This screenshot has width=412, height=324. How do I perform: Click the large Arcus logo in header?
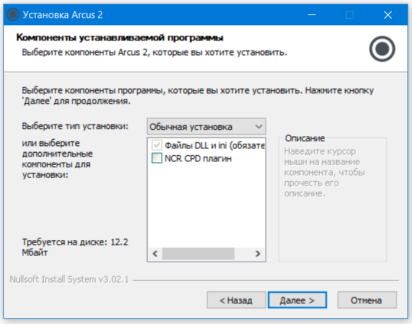pos(382,49)
